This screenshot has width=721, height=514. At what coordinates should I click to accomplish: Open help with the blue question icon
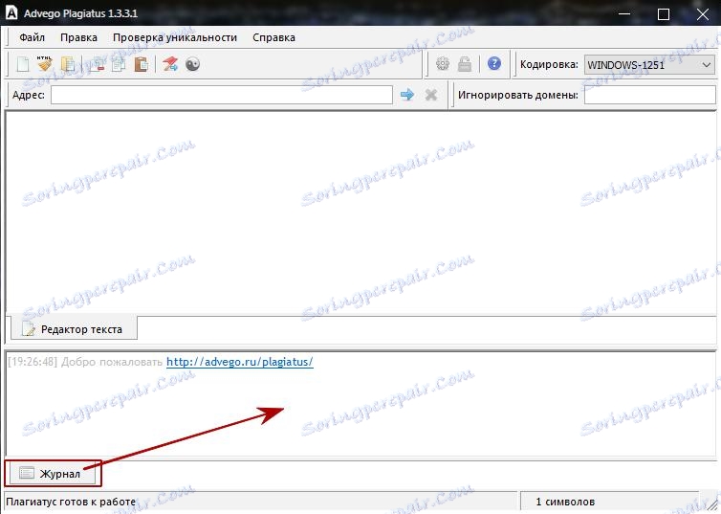pyautogui.click(x=493, y=63)
